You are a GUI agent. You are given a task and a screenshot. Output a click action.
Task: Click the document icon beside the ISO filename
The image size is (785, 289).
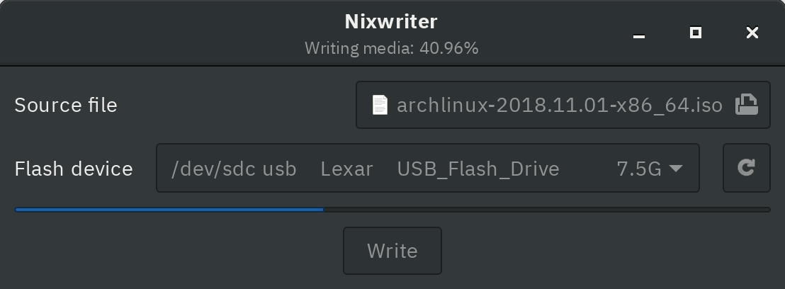(x=380, y=105)
